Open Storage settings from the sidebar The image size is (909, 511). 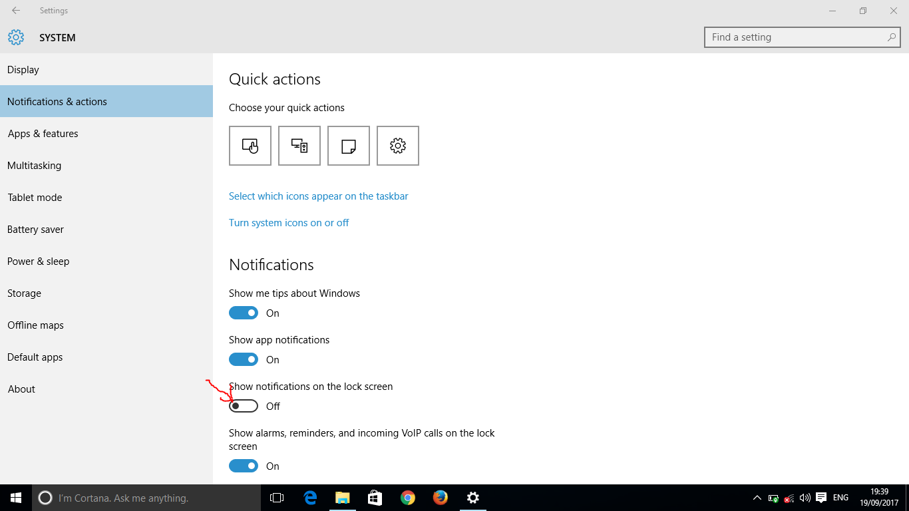click(x=24, y=293)
